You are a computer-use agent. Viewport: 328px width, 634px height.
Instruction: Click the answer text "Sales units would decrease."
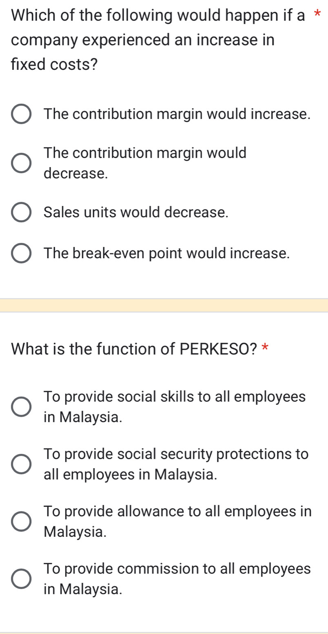pos(136,212)
